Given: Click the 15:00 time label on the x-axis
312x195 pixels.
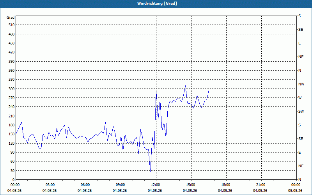Looking at the screenshot, I should (191, 185).
